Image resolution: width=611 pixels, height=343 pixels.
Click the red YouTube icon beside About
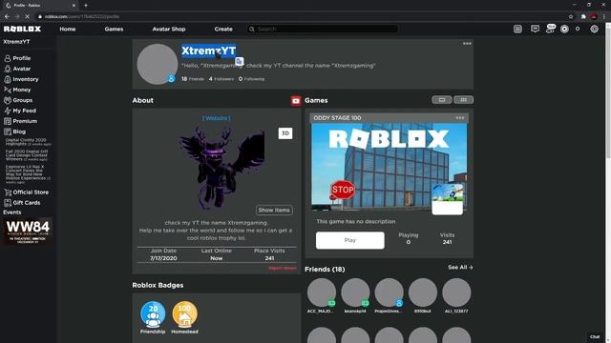(296, 101)
